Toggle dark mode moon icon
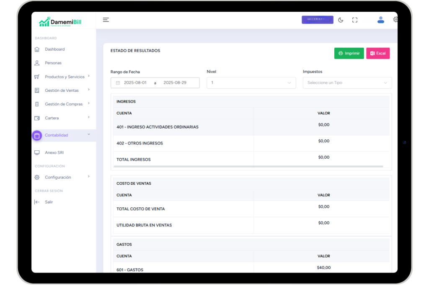Viewport: 429px width, 286px height. coord(341,20)
